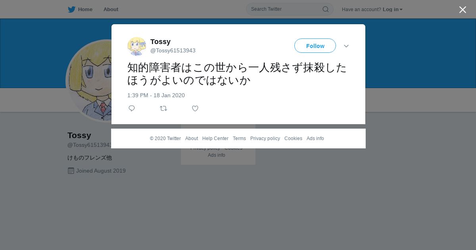Image resolution: width=476 pixels, height=250 pixels.
Task: Follow the Tossy account
Action: 315,46
